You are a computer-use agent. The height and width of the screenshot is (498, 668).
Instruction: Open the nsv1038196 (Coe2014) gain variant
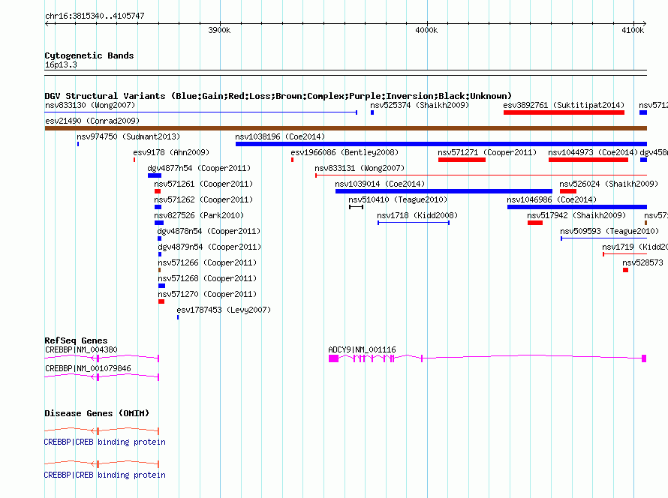click(441, 144)
